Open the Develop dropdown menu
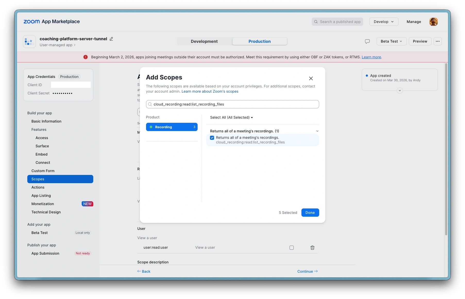Viewport: 465px width, 299px height. (384, 22)
